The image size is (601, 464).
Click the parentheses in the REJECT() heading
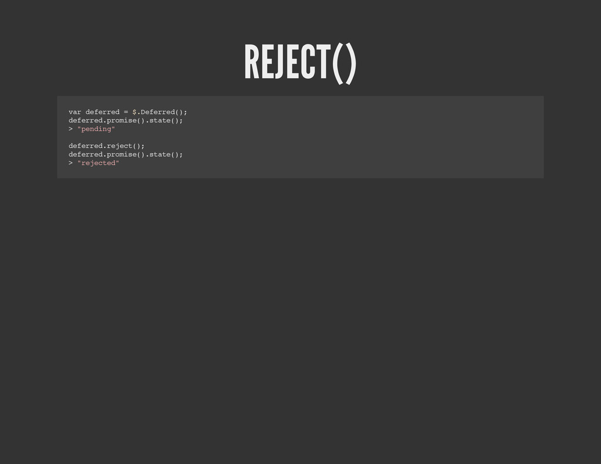(x=344, y=63)
